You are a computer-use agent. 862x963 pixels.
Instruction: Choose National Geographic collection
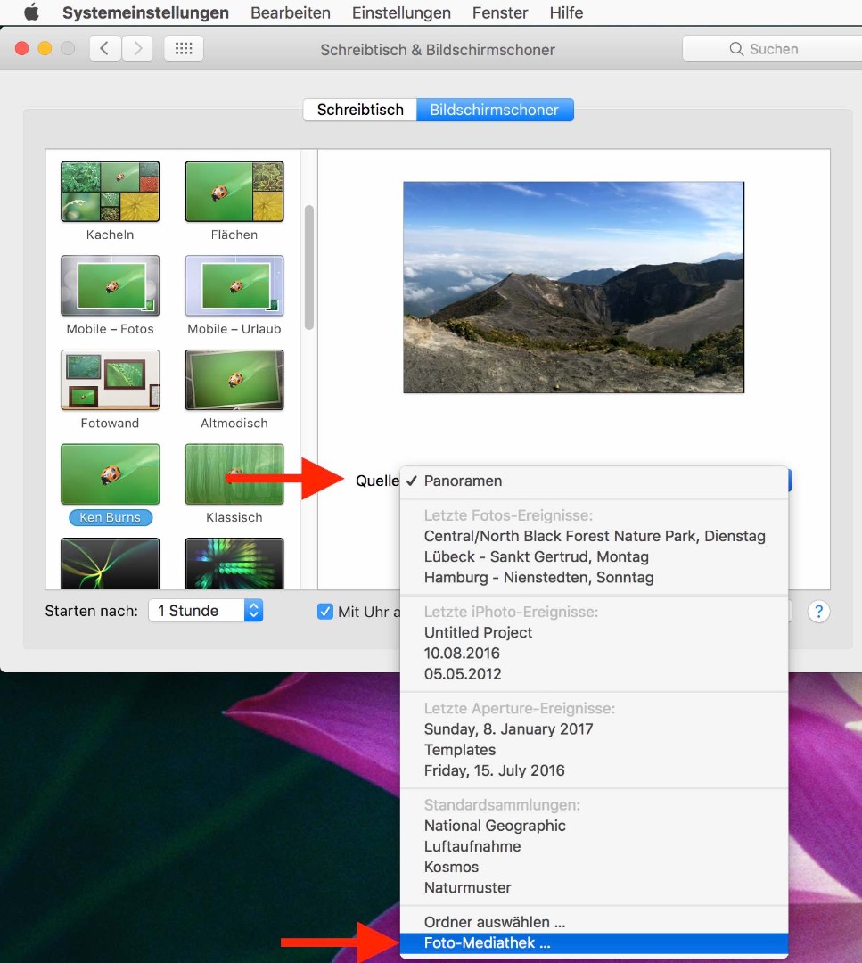pos(594,826)
